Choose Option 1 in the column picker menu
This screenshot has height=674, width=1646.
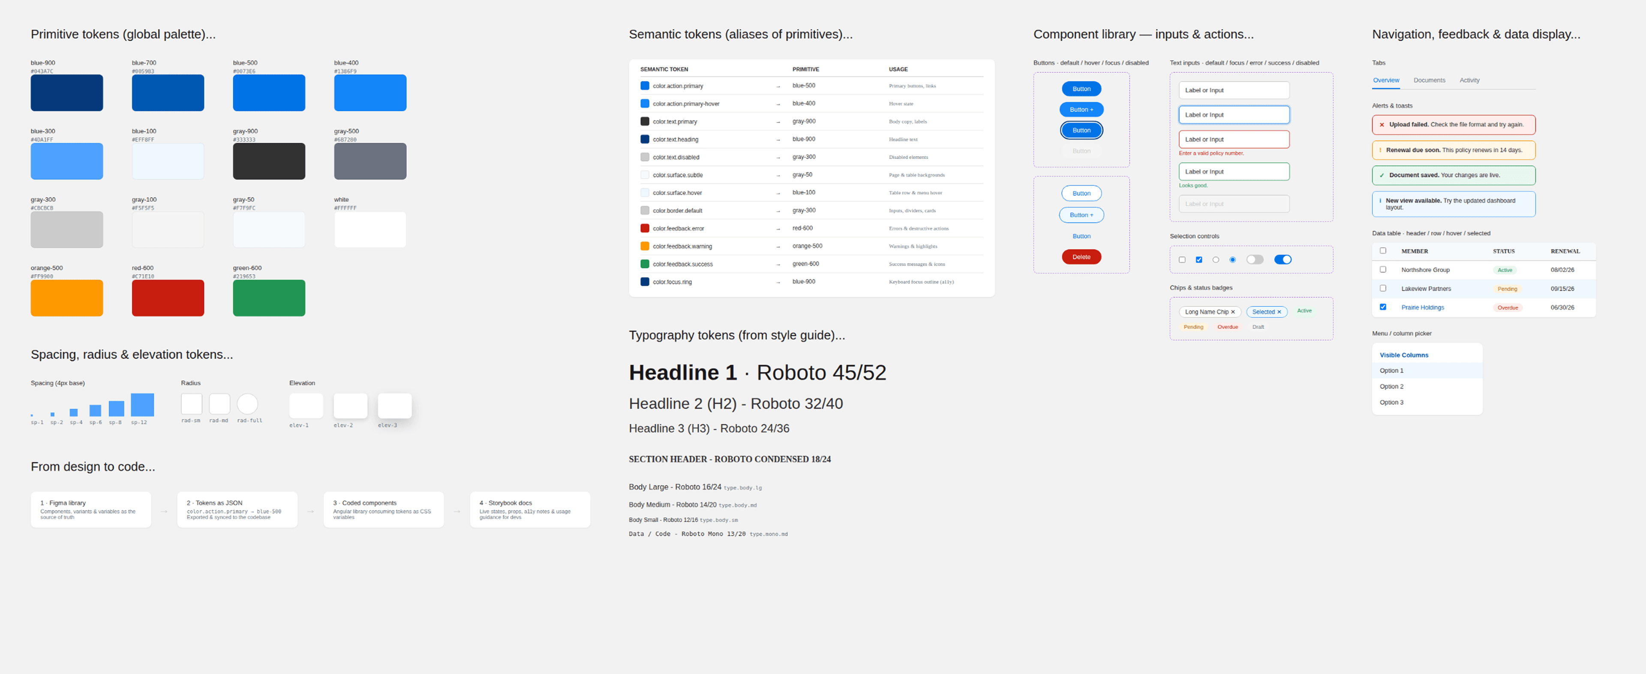[1427, 371]
